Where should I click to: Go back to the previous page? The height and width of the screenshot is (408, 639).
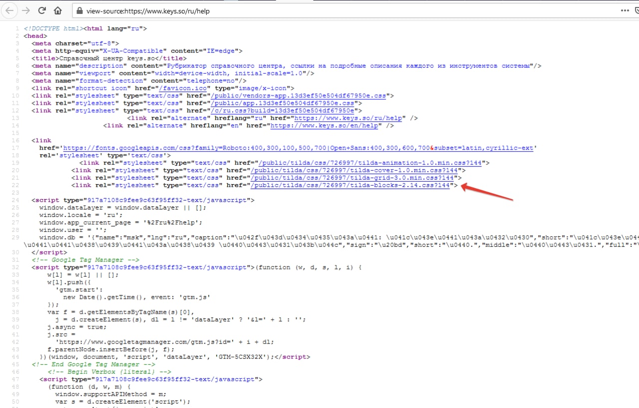[x=9, y=10]
